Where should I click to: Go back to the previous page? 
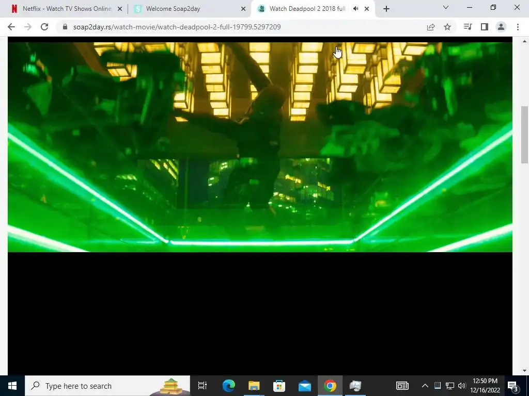pyautogui.click(x=11, y=27)
